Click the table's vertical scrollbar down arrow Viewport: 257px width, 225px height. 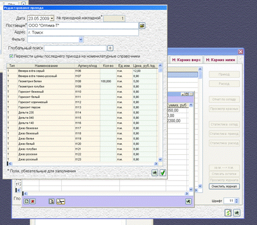tap(160, 160)
